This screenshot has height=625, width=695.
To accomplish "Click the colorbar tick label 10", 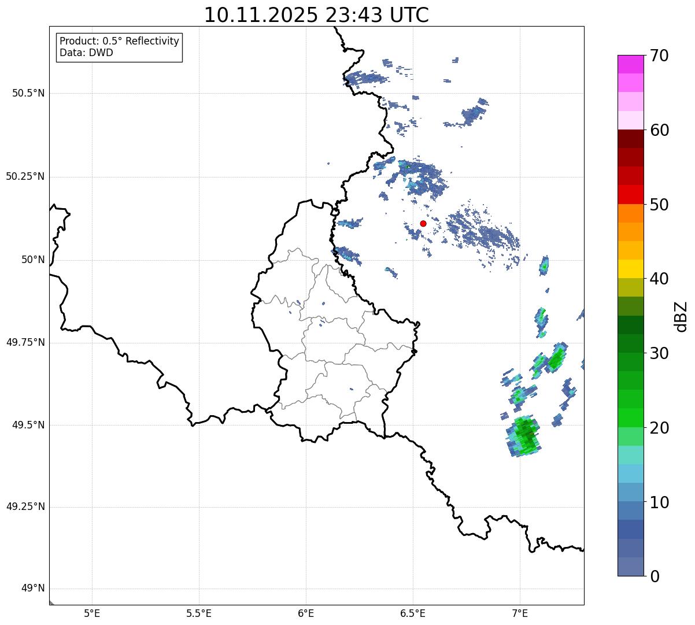I will pyautogui.click(x=659, y=502).
